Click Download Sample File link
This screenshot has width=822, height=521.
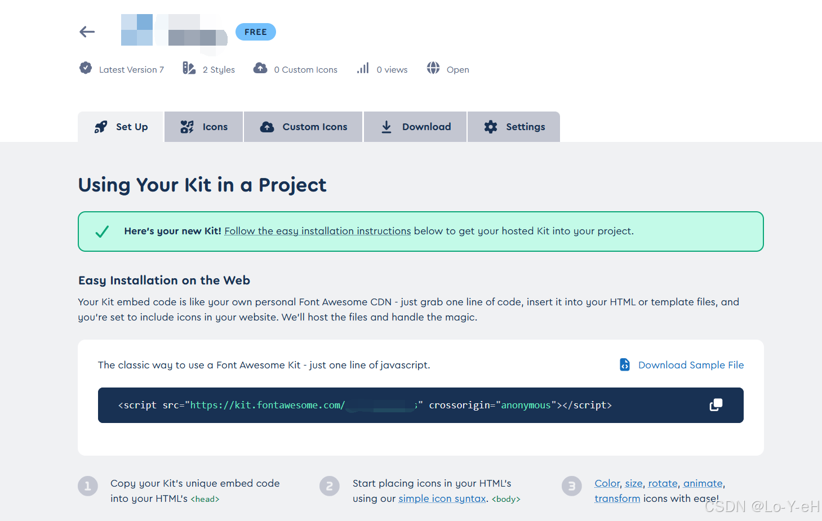(x=691, y=365)
